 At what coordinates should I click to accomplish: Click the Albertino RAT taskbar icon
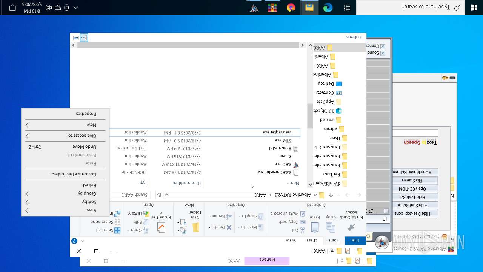tap(254, 8)
